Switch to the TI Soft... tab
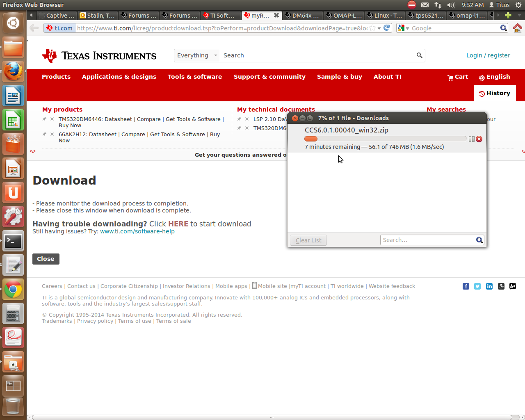Viewport: 525px width, 420px height. tap(221, 15)
